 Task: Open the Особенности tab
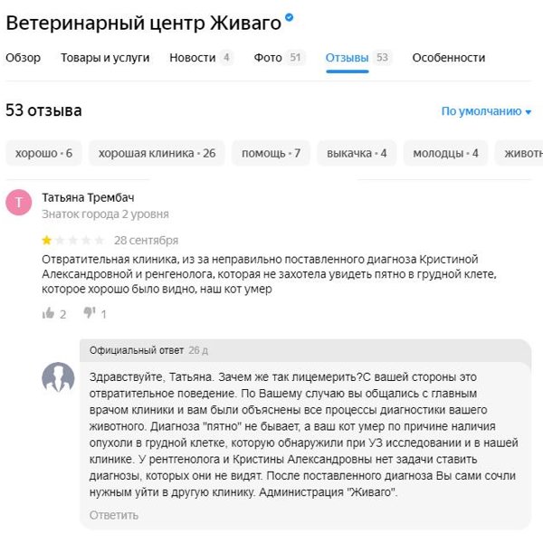449,58
